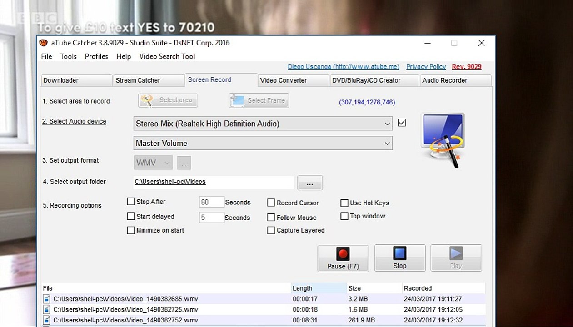Sort the list by Recorded column header
Viewport: 573px width, 327px height.
(x=443, y=288)
